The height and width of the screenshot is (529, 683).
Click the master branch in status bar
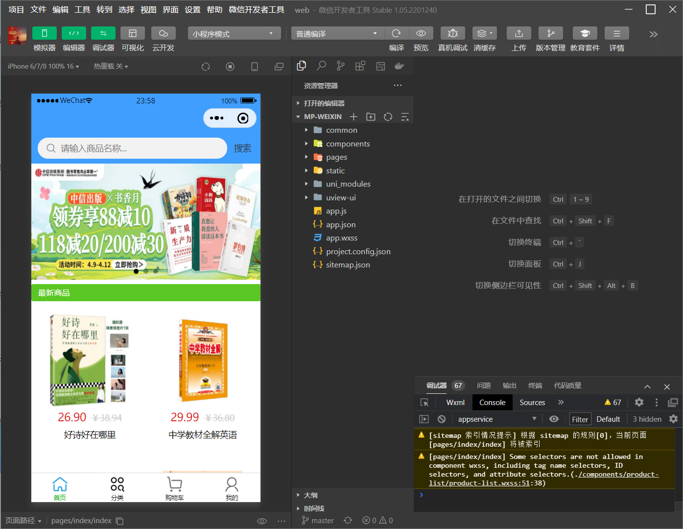tap(318, 520)
